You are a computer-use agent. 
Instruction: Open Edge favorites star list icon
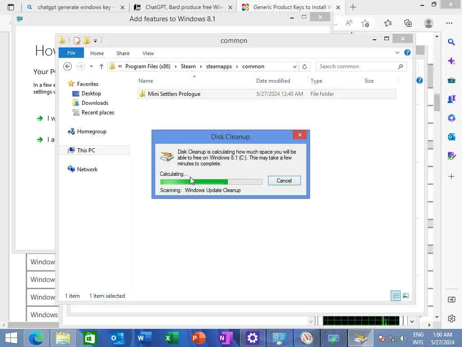click(x=388, y=23)
